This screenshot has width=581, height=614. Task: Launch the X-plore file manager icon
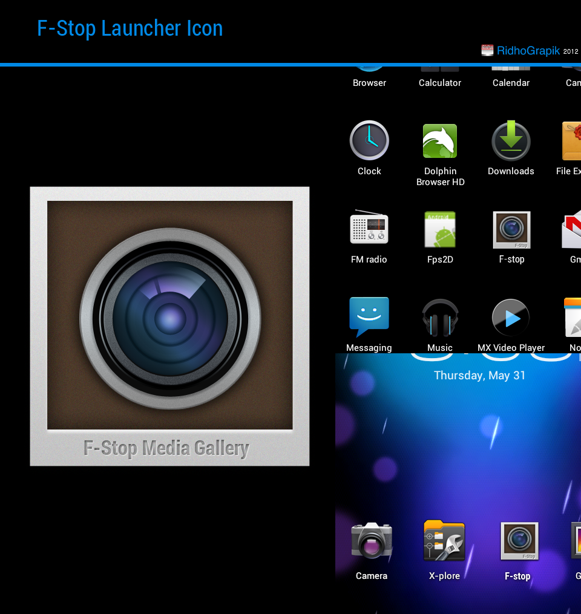[x=444, y=540]
